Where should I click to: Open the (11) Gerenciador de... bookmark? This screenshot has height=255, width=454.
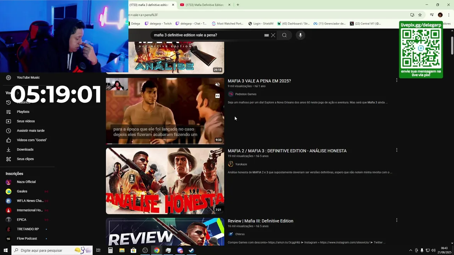[329, 24]
